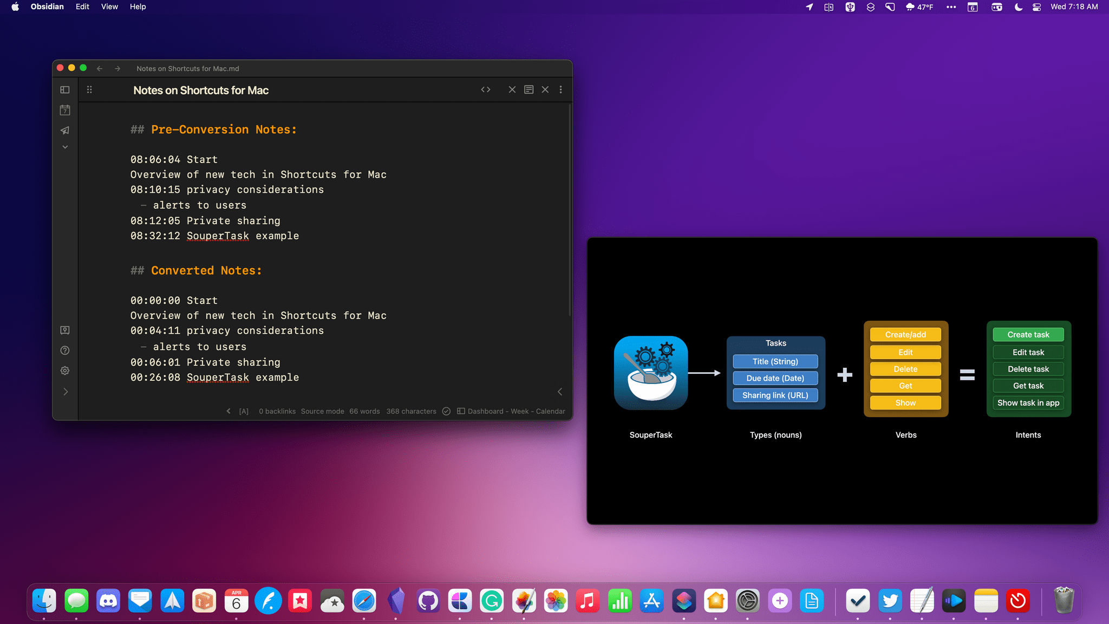Toggle the source mode code view icon

[485, 90]
